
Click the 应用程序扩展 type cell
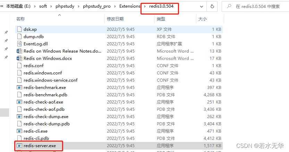click(x=169, y=44)
